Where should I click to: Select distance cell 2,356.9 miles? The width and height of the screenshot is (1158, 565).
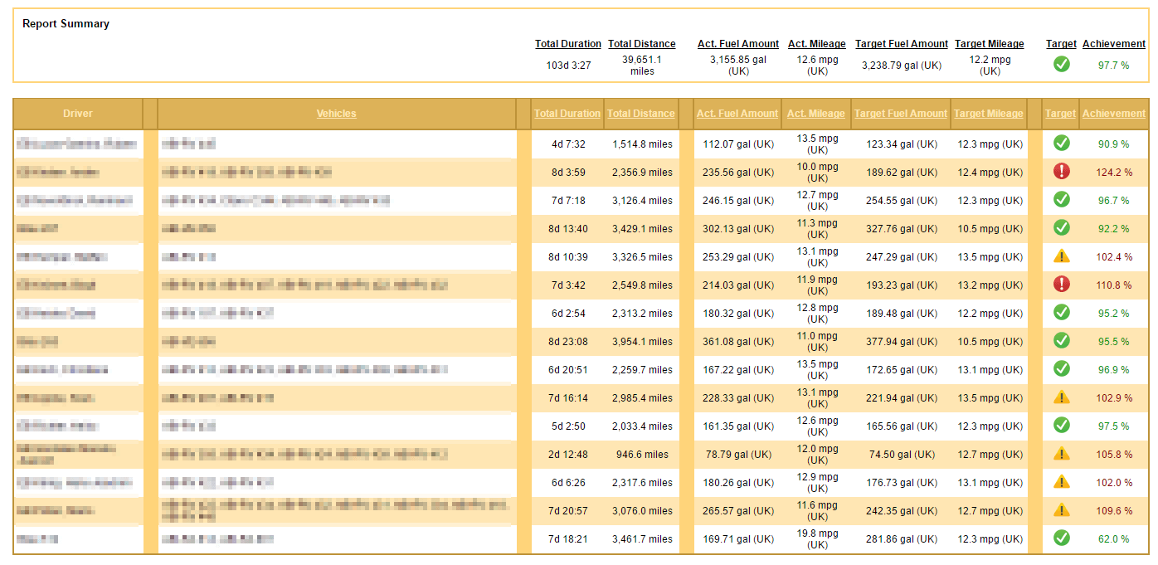click(642, 173)
